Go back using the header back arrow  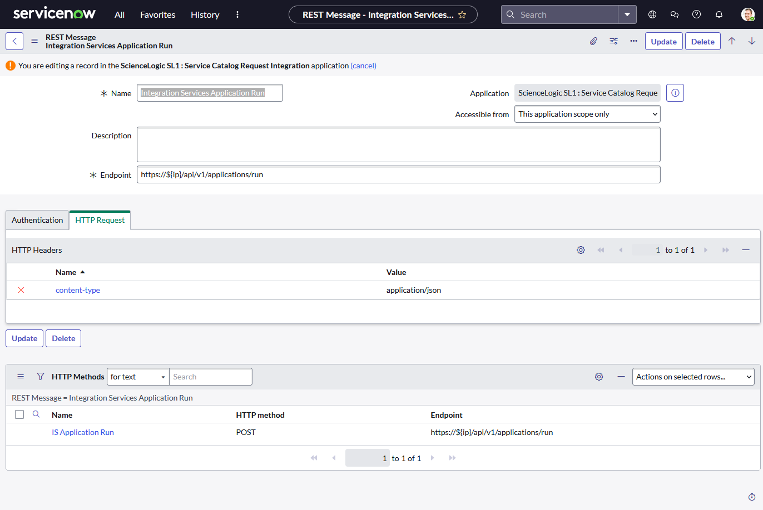coord(14,41)
